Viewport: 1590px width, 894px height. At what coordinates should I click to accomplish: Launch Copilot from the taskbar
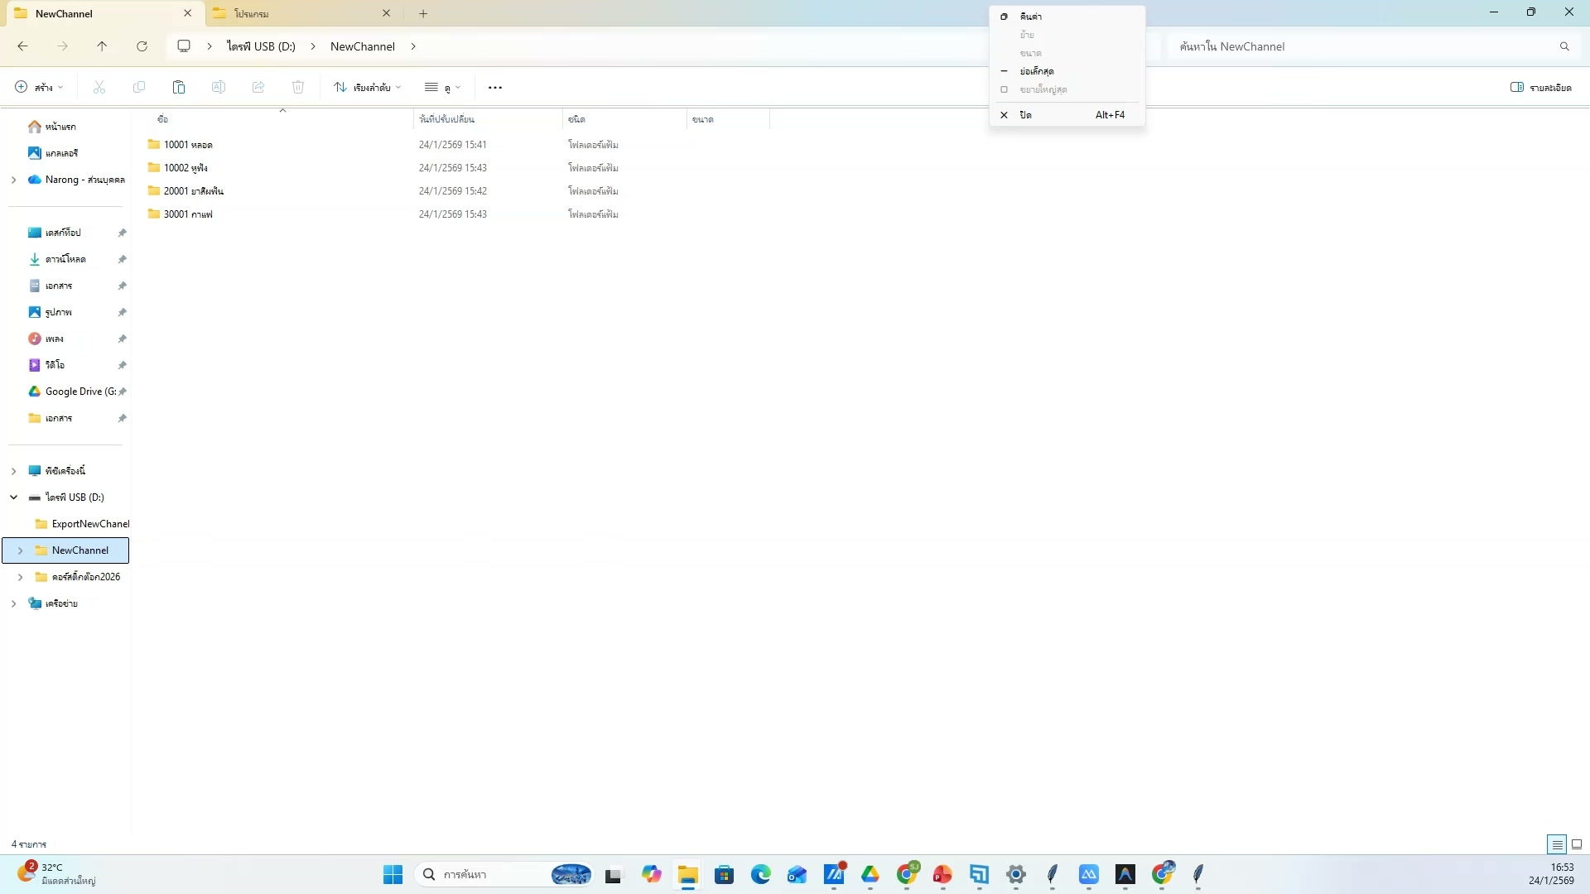pyautogui.click(x=651, y=874)
